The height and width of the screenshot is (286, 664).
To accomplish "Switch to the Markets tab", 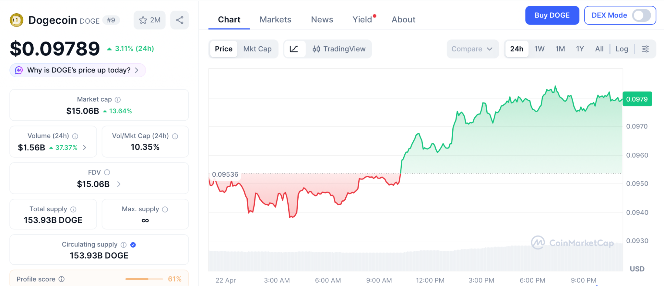I will pos(275,20).
